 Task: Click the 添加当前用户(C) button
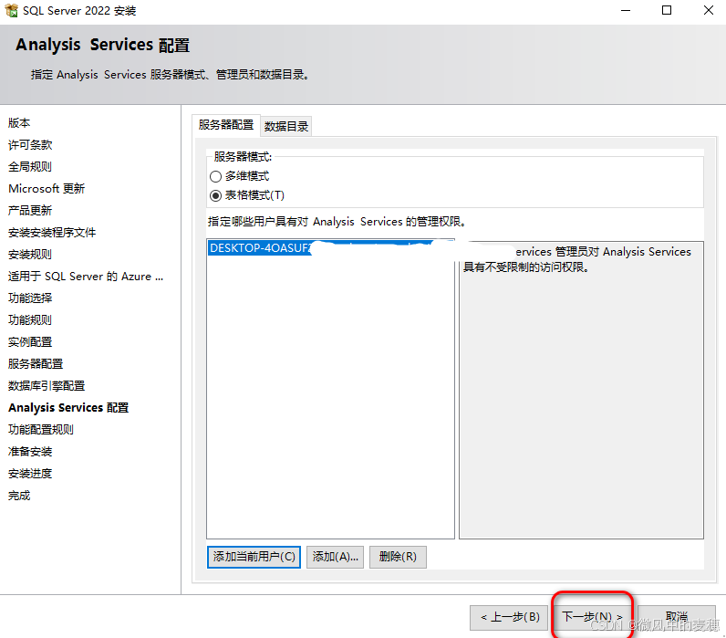pos(254,557)
